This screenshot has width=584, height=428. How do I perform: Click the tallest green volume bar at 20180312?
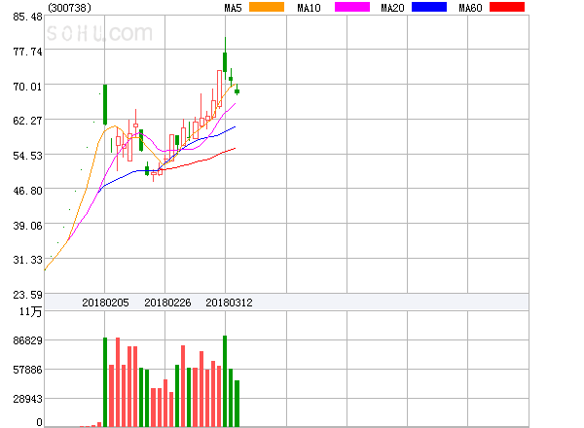point(225,381)
